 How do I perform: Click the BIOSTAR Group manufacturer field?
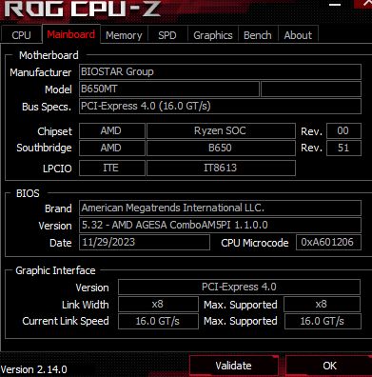pos(220,71)
